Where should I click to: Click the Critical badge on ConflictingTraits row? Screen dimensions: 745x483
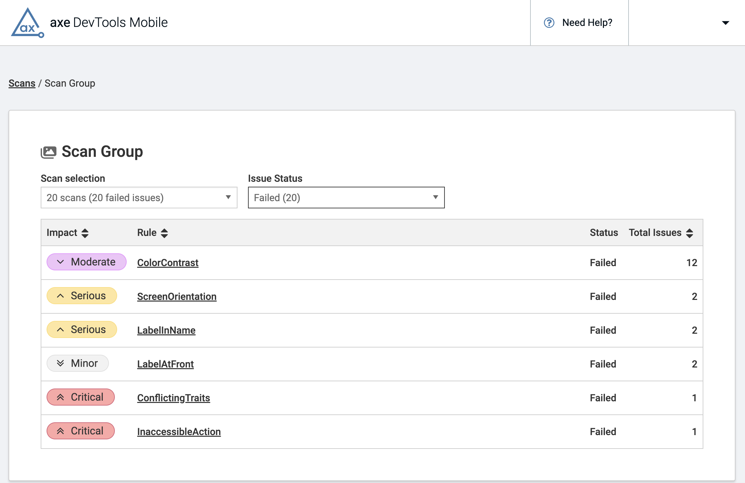(x=80, y=397)
